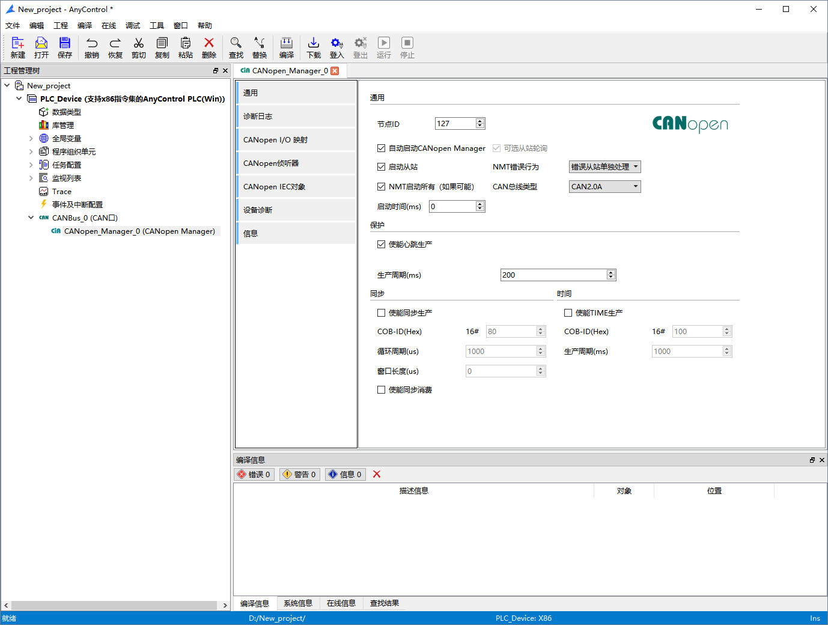
Task: Uncheck NMT启动所有 (如果可能) option
Action: tap(381, 186)
